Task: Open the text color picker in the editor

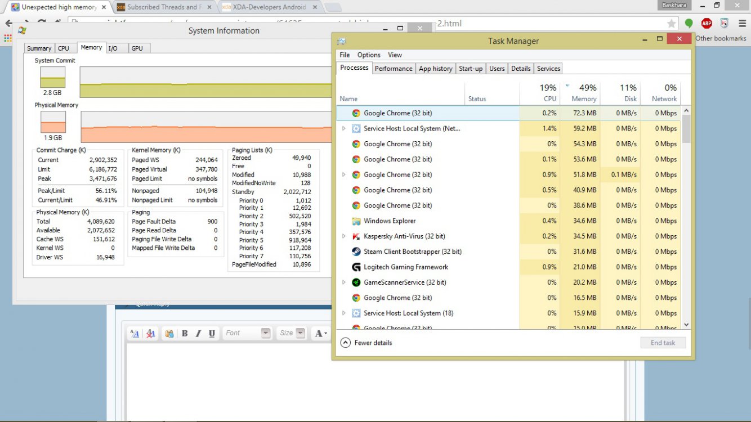Action: pyautogui.click(x=321, y=333)
